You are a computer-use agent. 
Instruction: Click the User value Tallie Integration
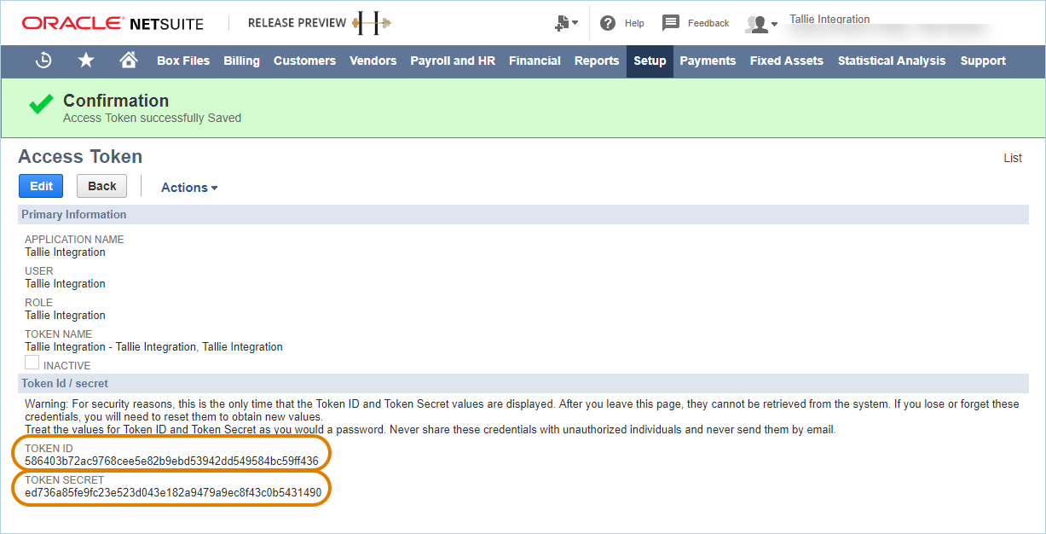(x=65, y=284)
